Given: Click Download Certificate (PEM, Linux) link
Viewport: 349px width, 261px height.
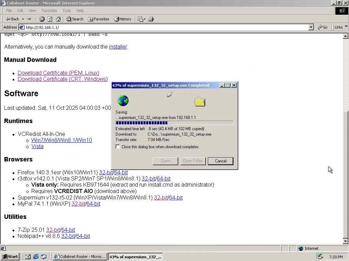Looking at the screenshot, I should [x=58, y=73].
